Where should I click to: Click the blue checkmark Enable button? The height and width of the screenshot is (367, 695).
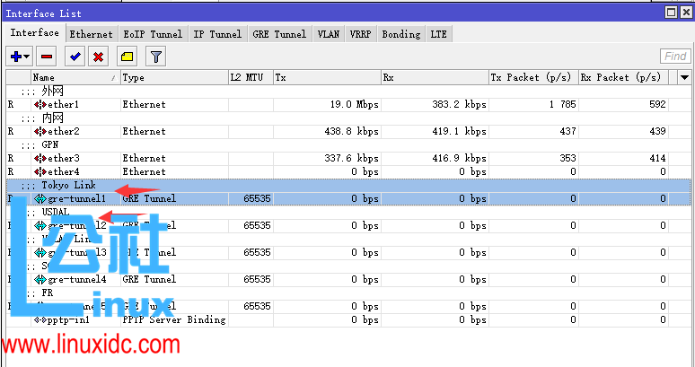coord(75,57)
